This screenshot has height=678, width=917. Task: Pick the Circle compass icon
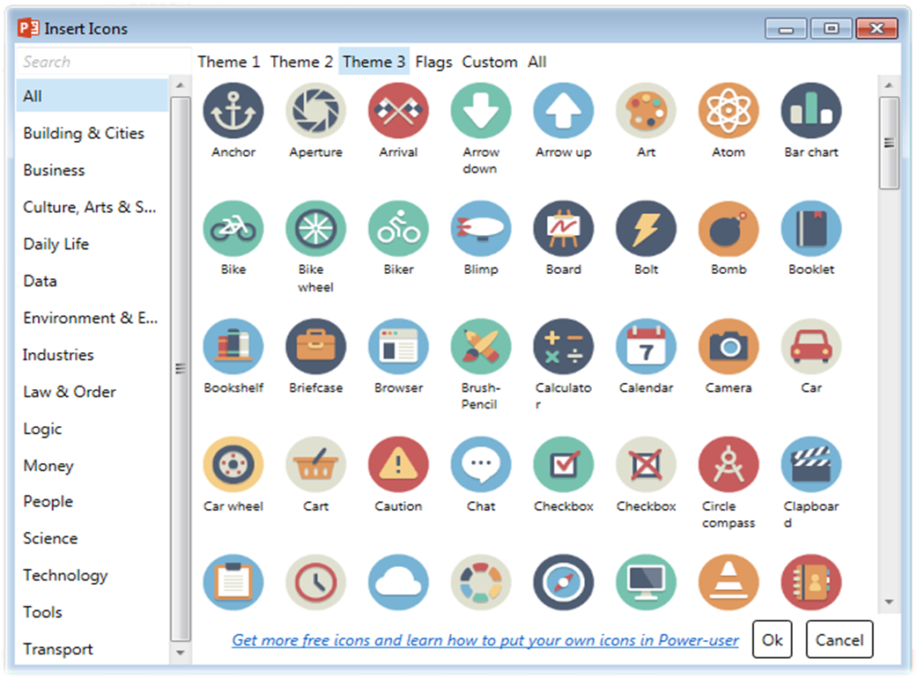pyautogui.click(x=728, y=465)
